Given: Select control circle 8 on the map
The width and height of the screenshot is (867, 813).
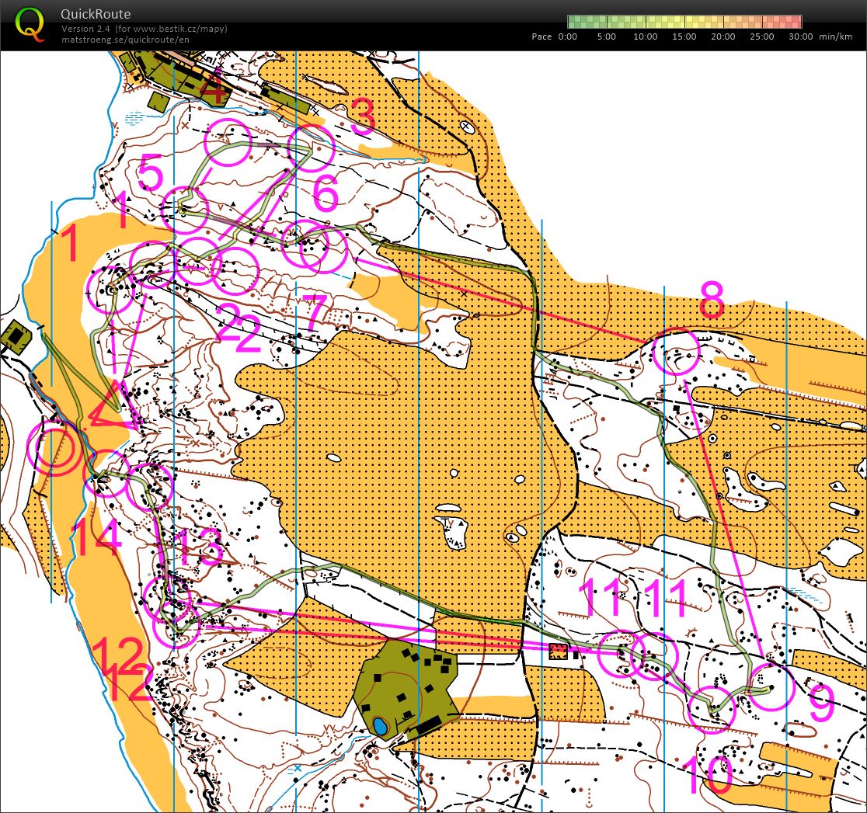Looking at the screenshot, I should click(676, 352).
